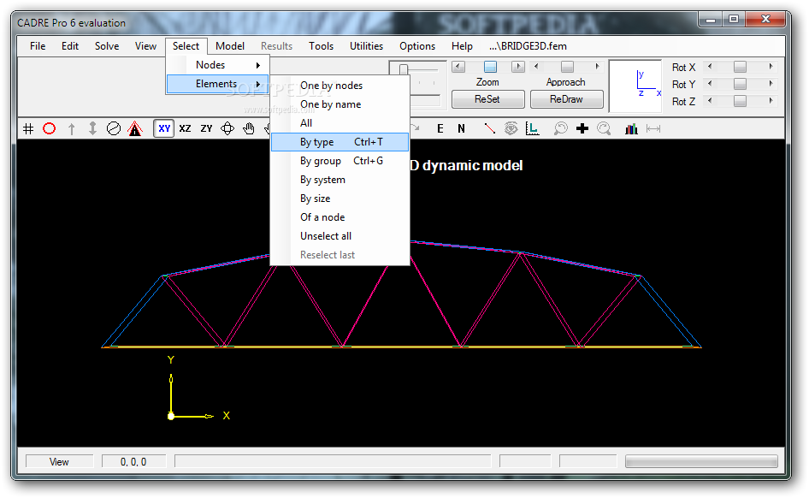Open the Edit menu
The height and width of the screenshot is (498, 809).
pos(70,46)
